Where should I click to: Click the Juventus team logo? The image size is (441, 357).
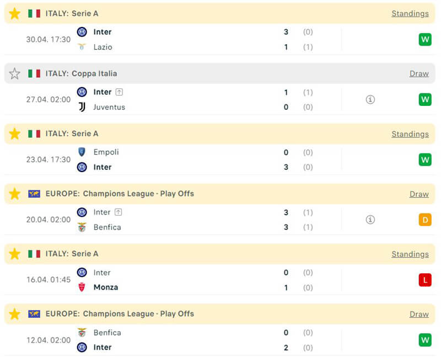[x=82, y=107]
